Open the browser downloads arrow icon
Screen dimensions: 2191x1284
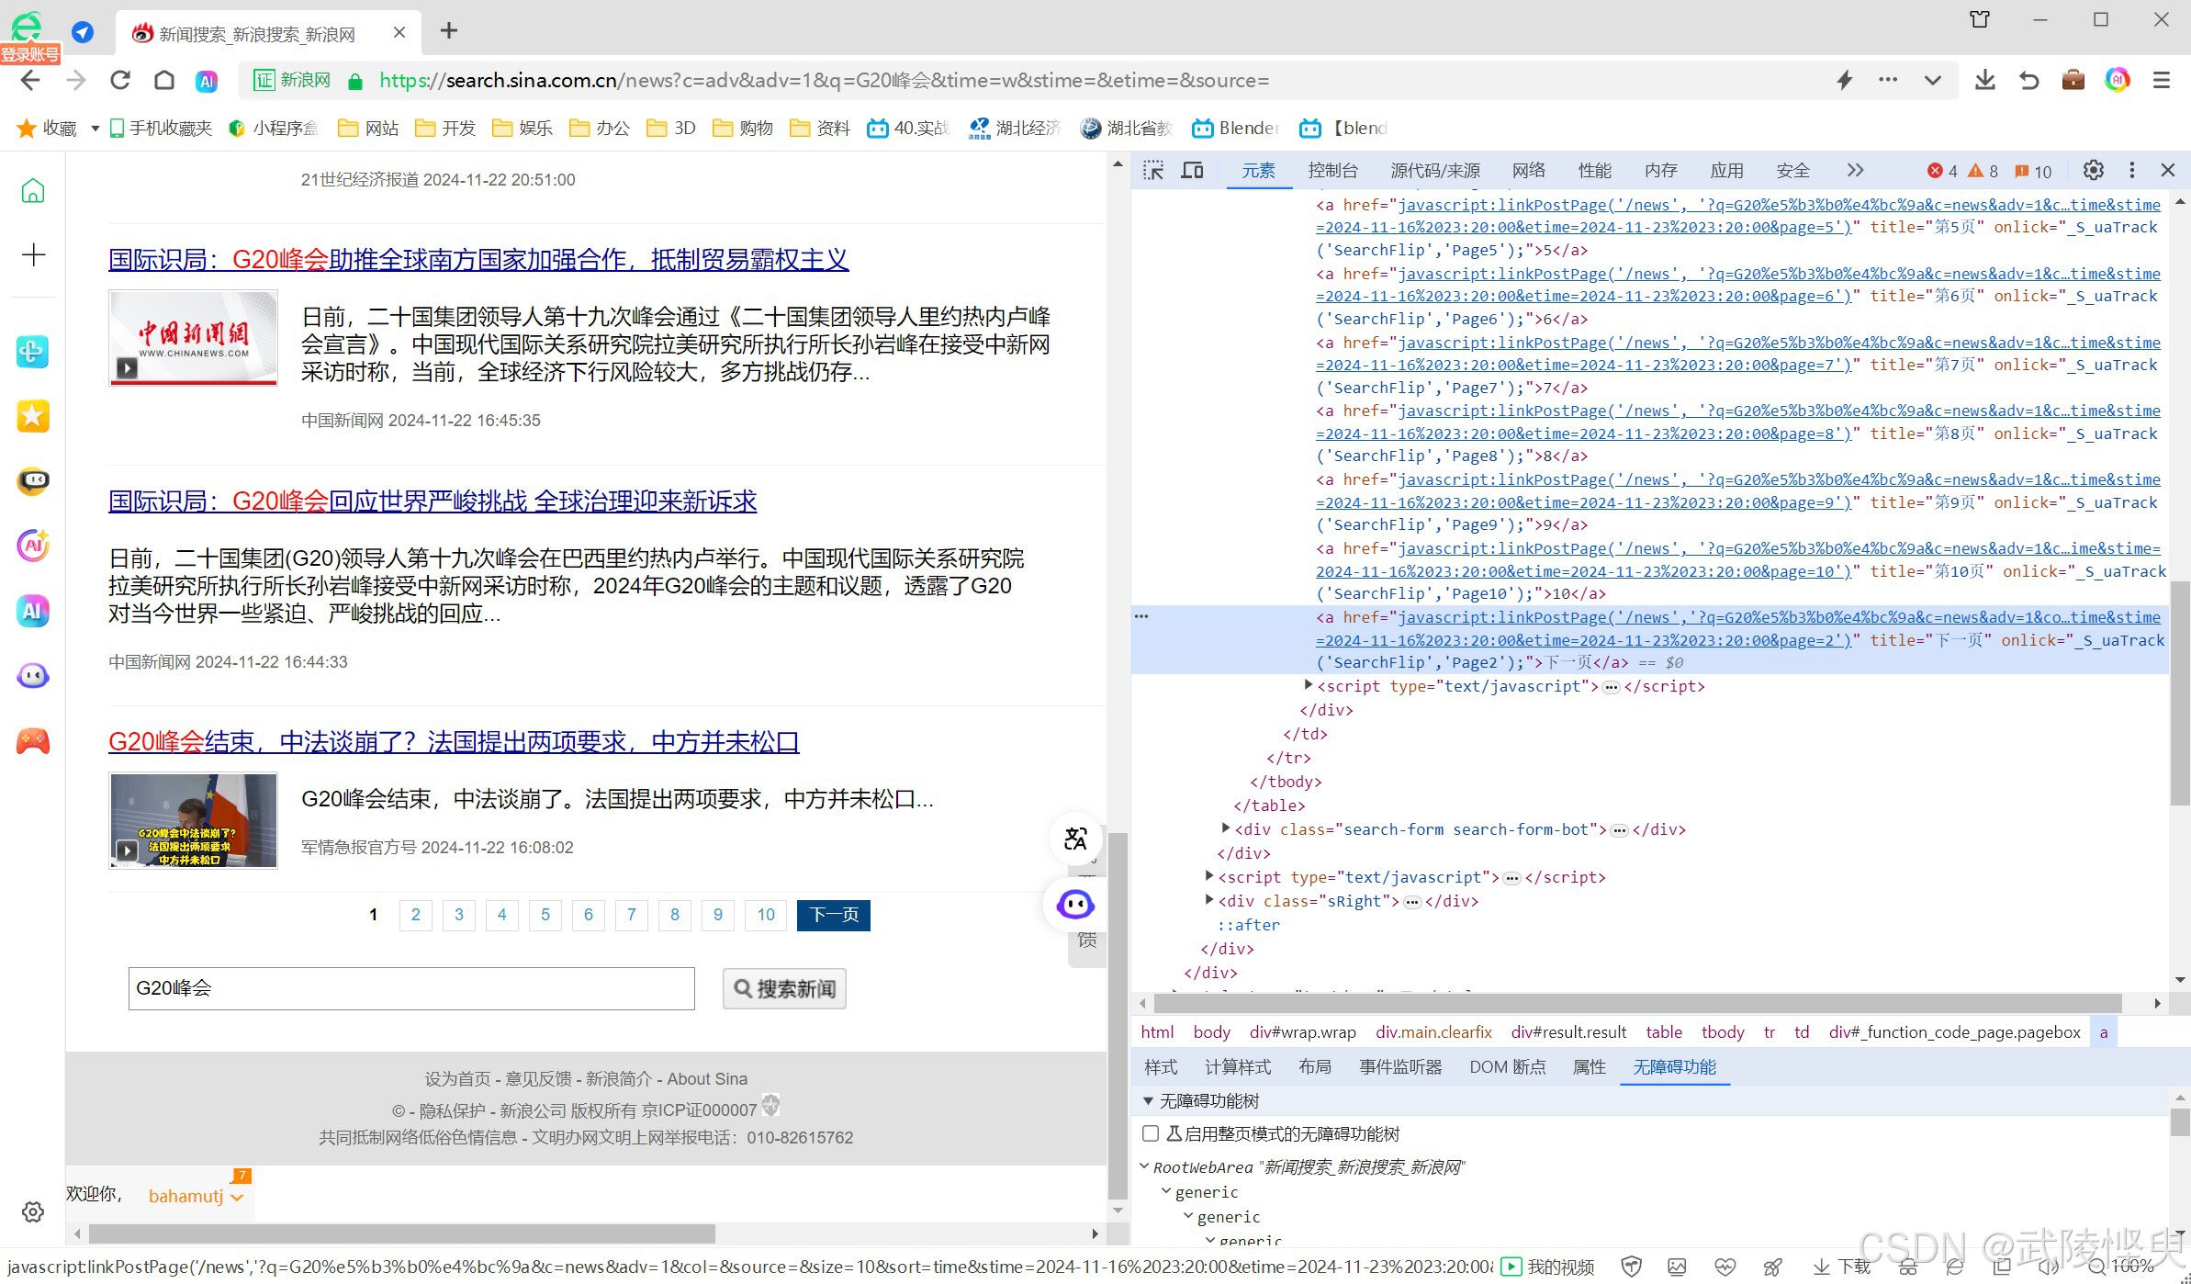click(1984, 80)
